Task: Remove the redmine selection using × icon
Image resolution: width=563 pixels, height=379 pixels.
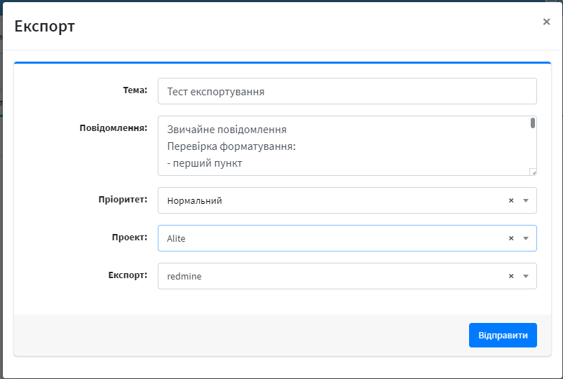Action: tap(511, 276)
